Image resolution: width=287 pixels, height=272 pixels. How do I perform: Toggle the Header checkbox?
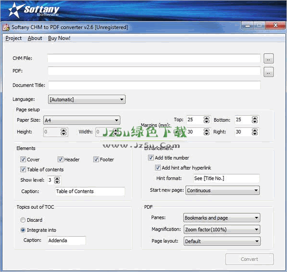pyautogui.click(x=60, y=159)
